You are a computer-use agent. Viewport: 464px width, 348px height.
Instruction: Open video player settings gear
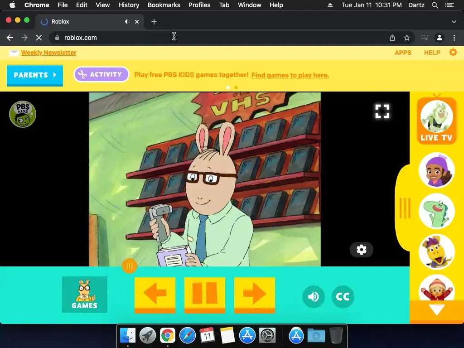coord(361,250)
